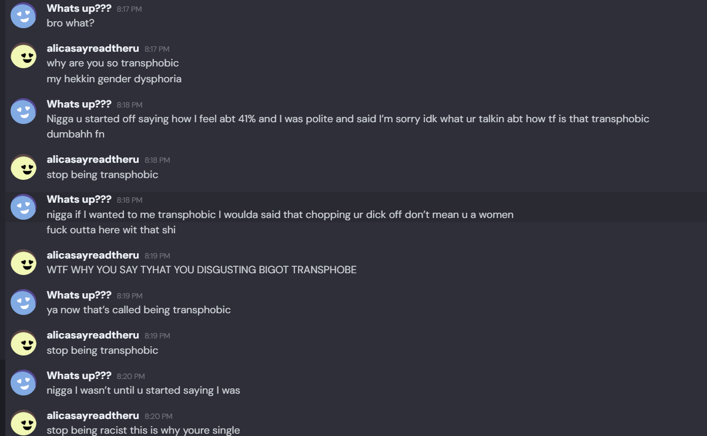Open the alicasayreadtheru avatar beside the all-caps message
The height and width of the screenshot is (436, 707).
coord(24,263)
